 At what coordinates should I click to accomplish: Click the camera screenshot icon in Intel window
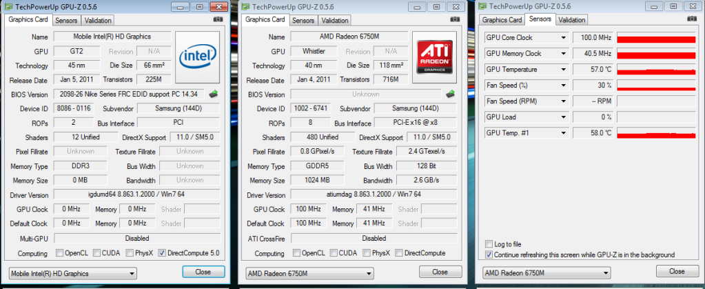coord(218,19)
